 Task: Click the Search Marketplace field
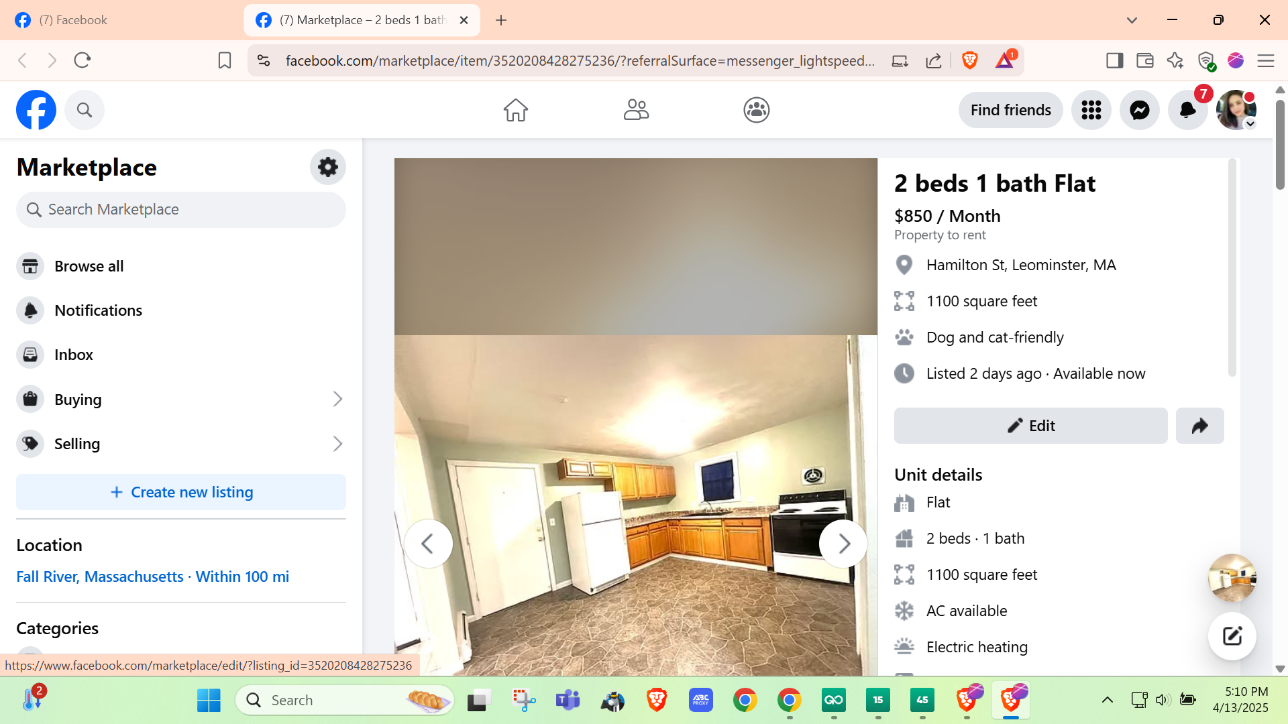coord(180,210)
